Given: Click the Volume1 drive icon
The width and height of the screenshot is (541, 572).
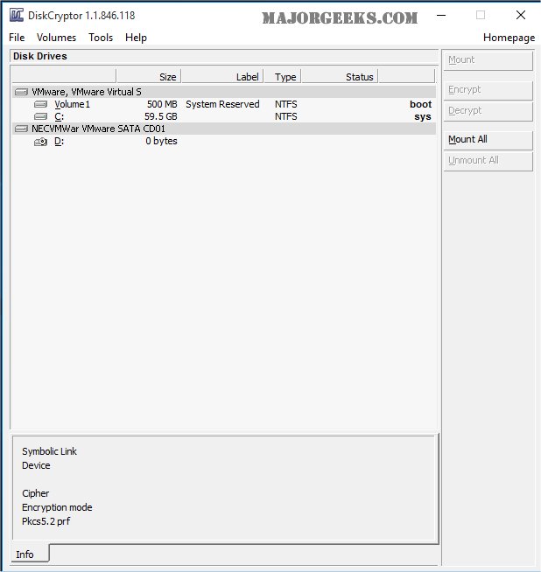Looking at the screenshot, I should (40, 104).
